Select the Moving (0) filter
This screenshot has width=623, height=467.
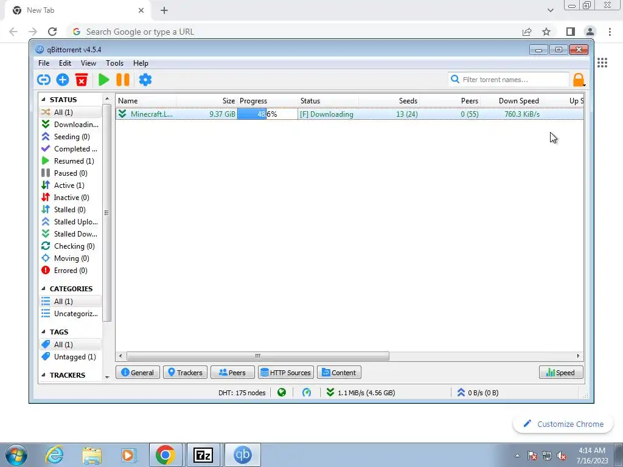pyautogui.click(x=70, y=258)
